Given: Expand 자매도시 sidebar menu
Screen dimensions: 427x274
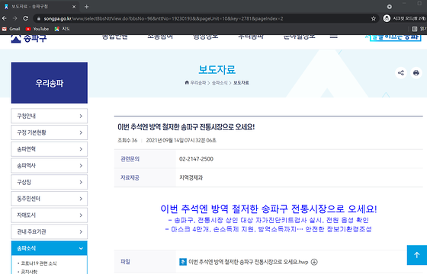Looking at the screenshot, I should [x=50, y=215].
